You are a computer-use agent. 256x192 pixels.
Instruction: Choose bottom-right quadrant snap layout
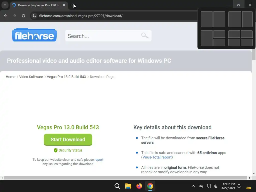click(x=247, y=42)
